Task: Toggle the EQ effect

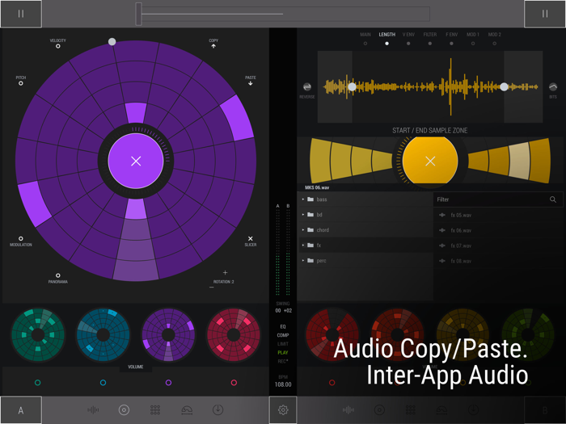Action: pyautogui.click(x=283, y=326)
